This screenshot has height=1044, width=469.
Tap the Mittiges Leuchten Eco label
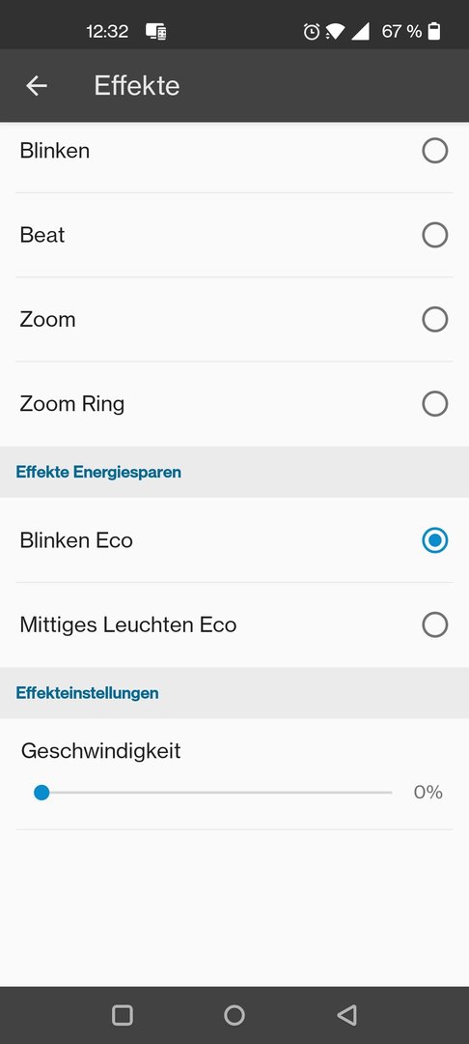[128, 624]
